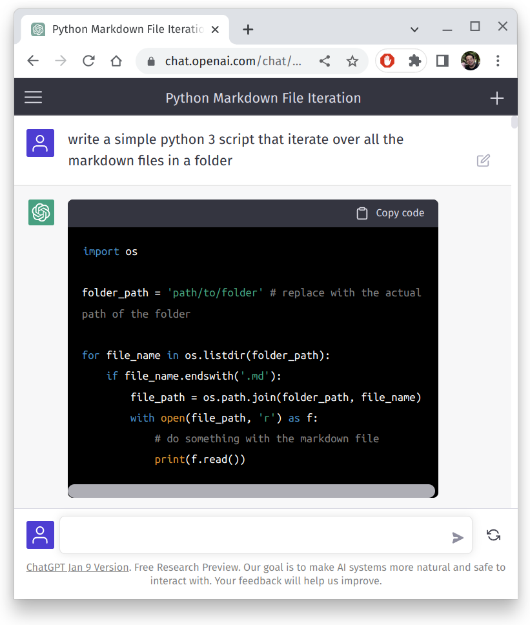Open the ChatGPT Jan 9 Version link

(77, 568)
